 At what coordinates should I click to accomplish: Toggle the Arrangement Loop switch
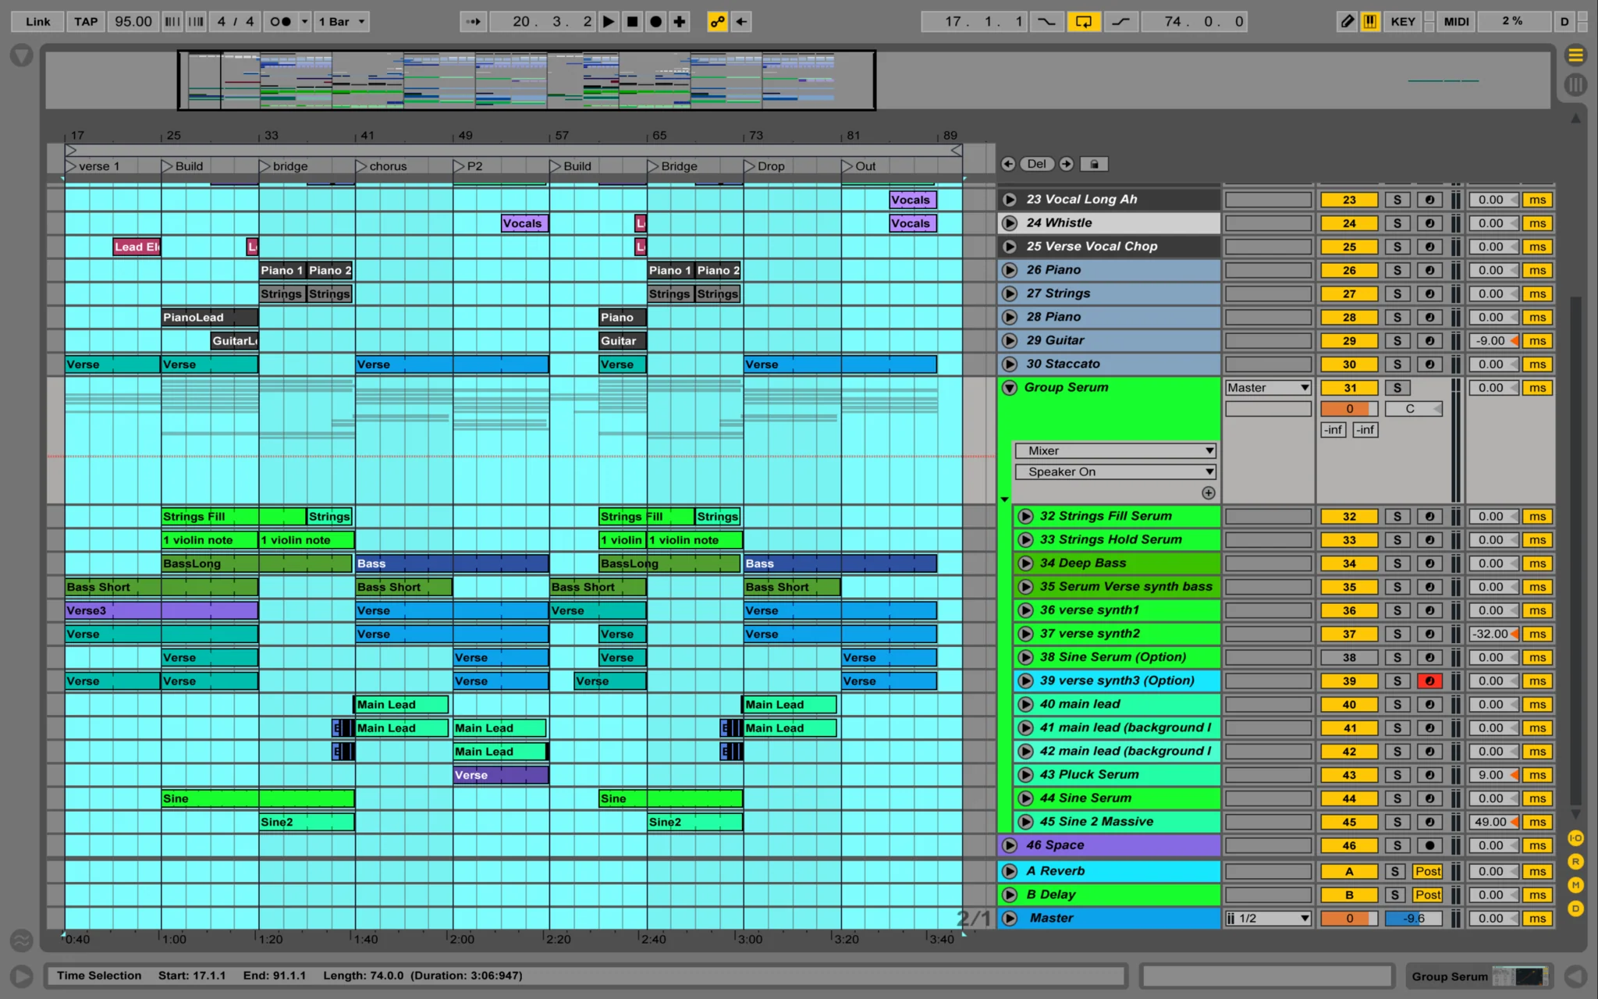click(1084, 22)
